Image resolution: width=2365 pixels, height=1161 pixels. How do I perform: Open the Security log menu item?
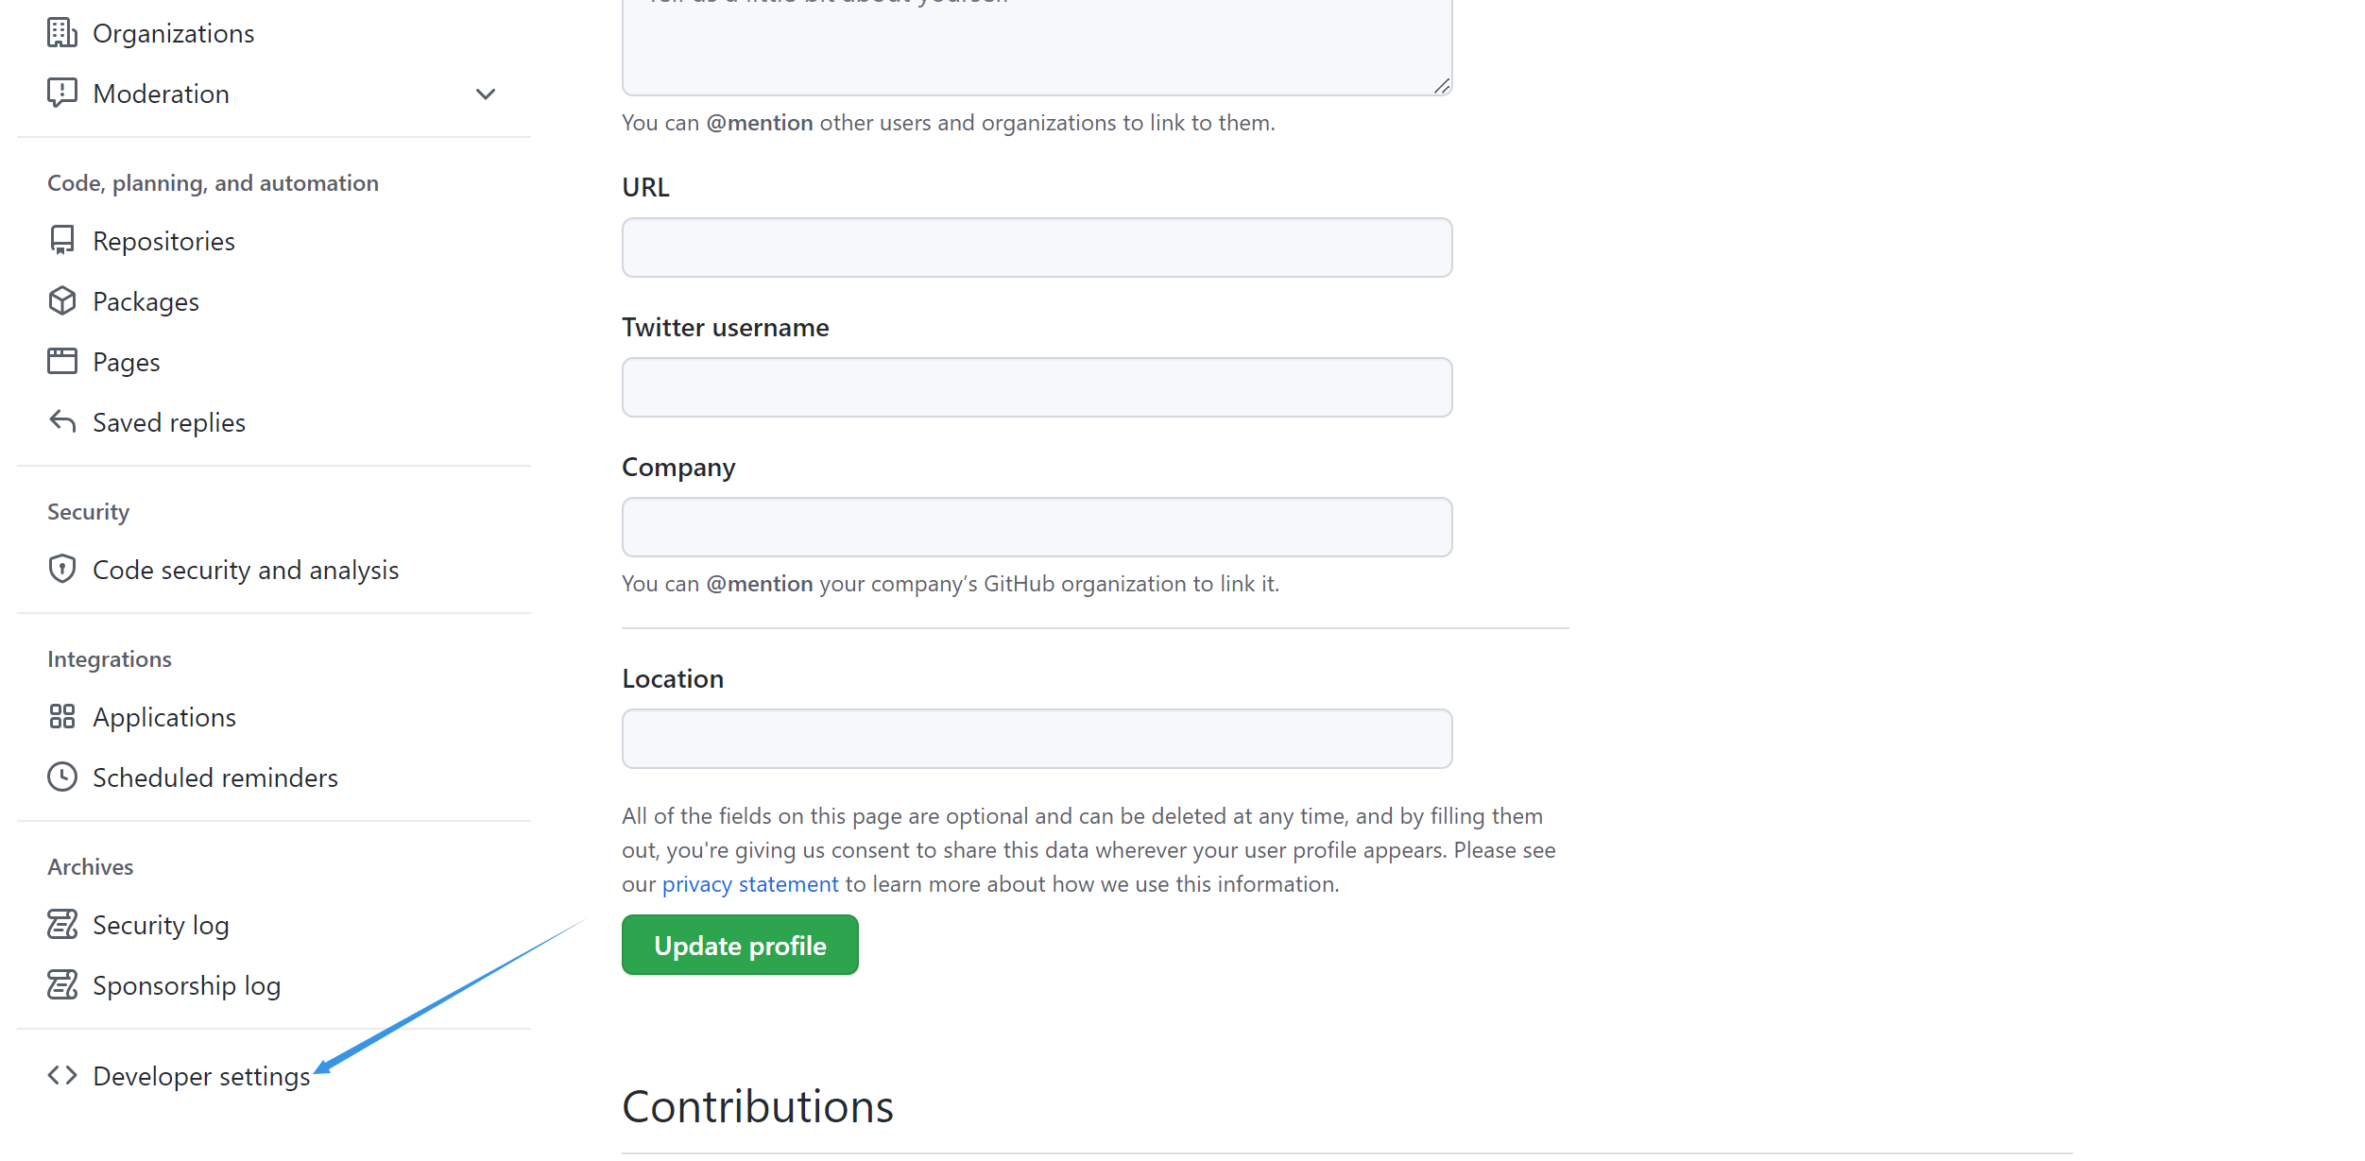pos(161,925)
